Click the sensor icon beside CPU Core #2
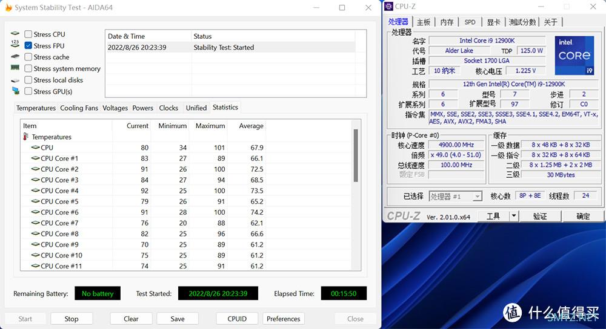 (x=35, y=169)
